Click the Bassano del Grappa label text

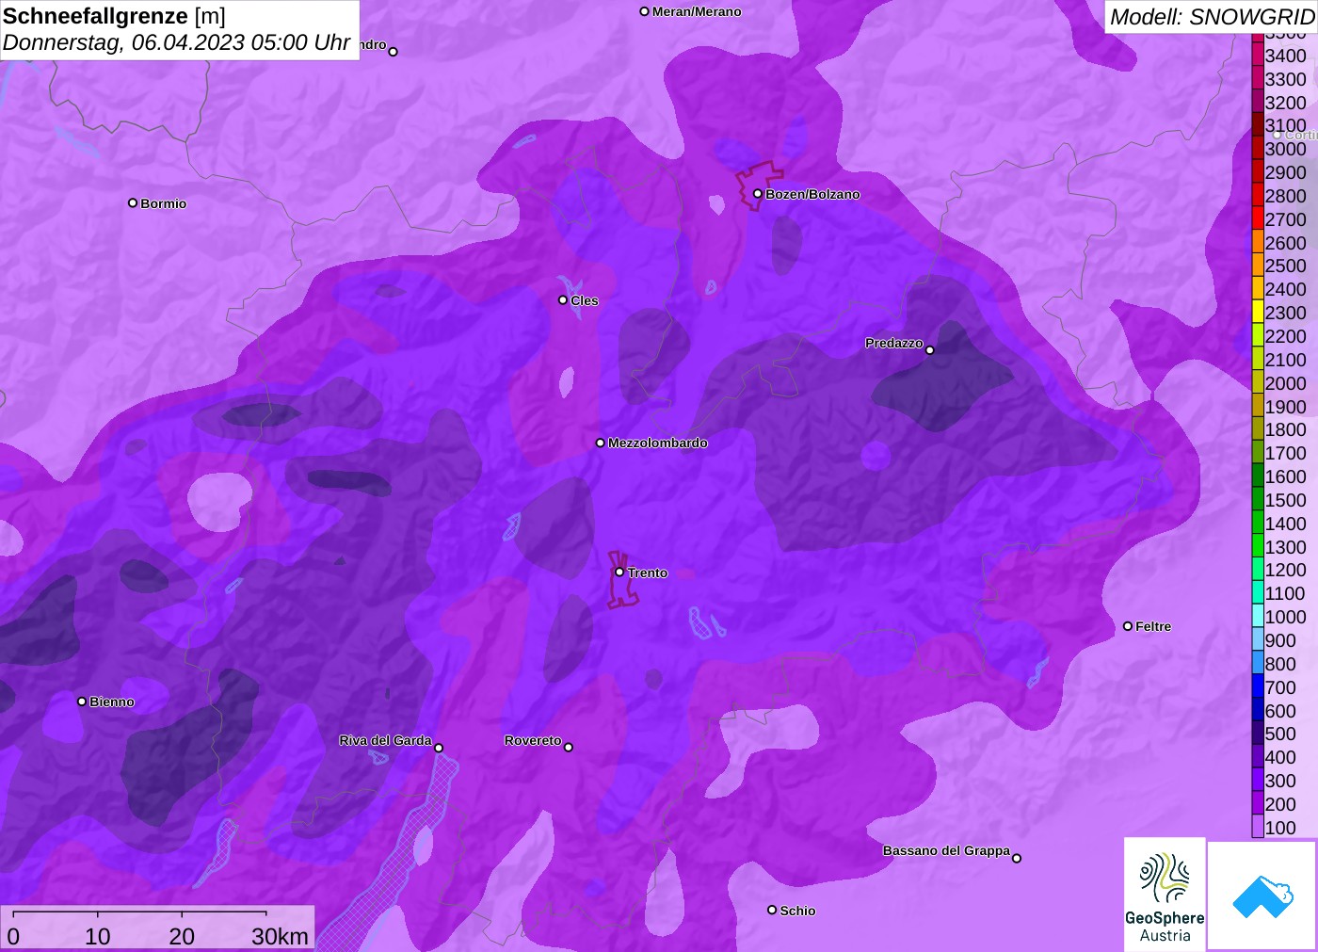point(946,850)
